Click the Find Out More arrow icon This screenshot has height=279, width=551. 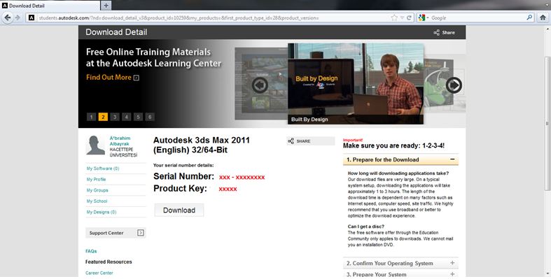click(137, 78)
